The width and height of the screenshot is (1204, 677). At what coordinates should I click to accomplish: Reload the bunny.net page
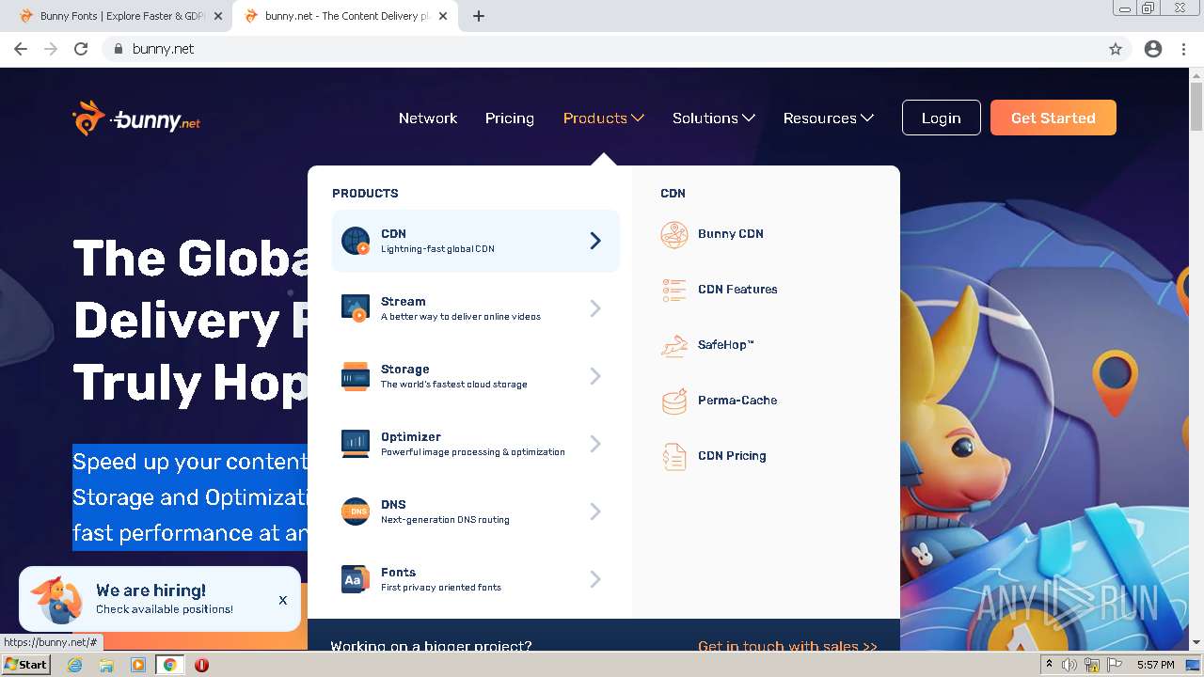pyautogui.click(x=81, y=49)
